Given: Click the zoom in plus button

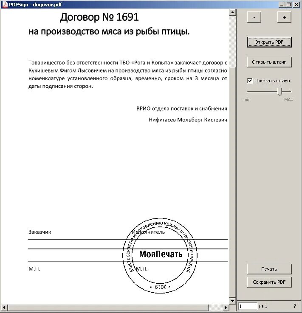Looking at the screenshot, I should point(284,17).
